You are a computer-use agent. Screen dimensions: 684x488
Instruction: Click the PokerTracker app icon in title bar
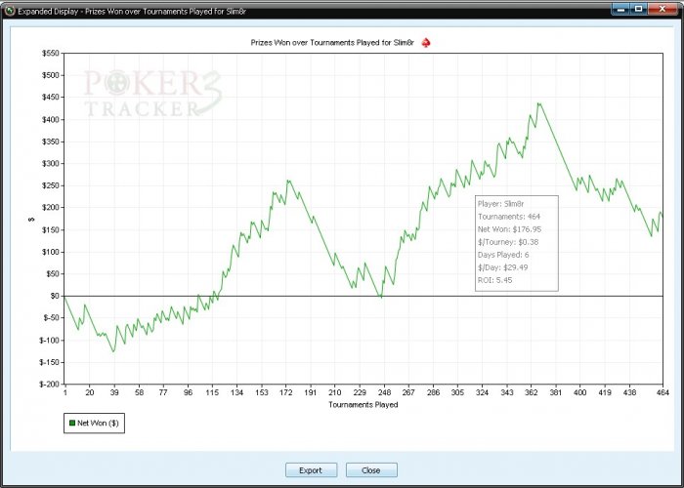[x=10, y=11]
